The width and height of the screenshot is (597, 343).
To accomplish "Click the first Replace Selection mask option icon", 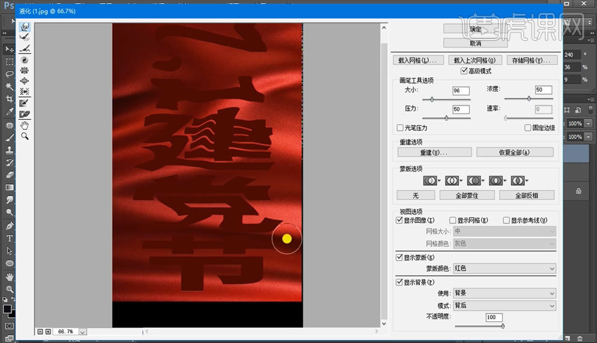I will pyautogui.click(x=430, y=181).
